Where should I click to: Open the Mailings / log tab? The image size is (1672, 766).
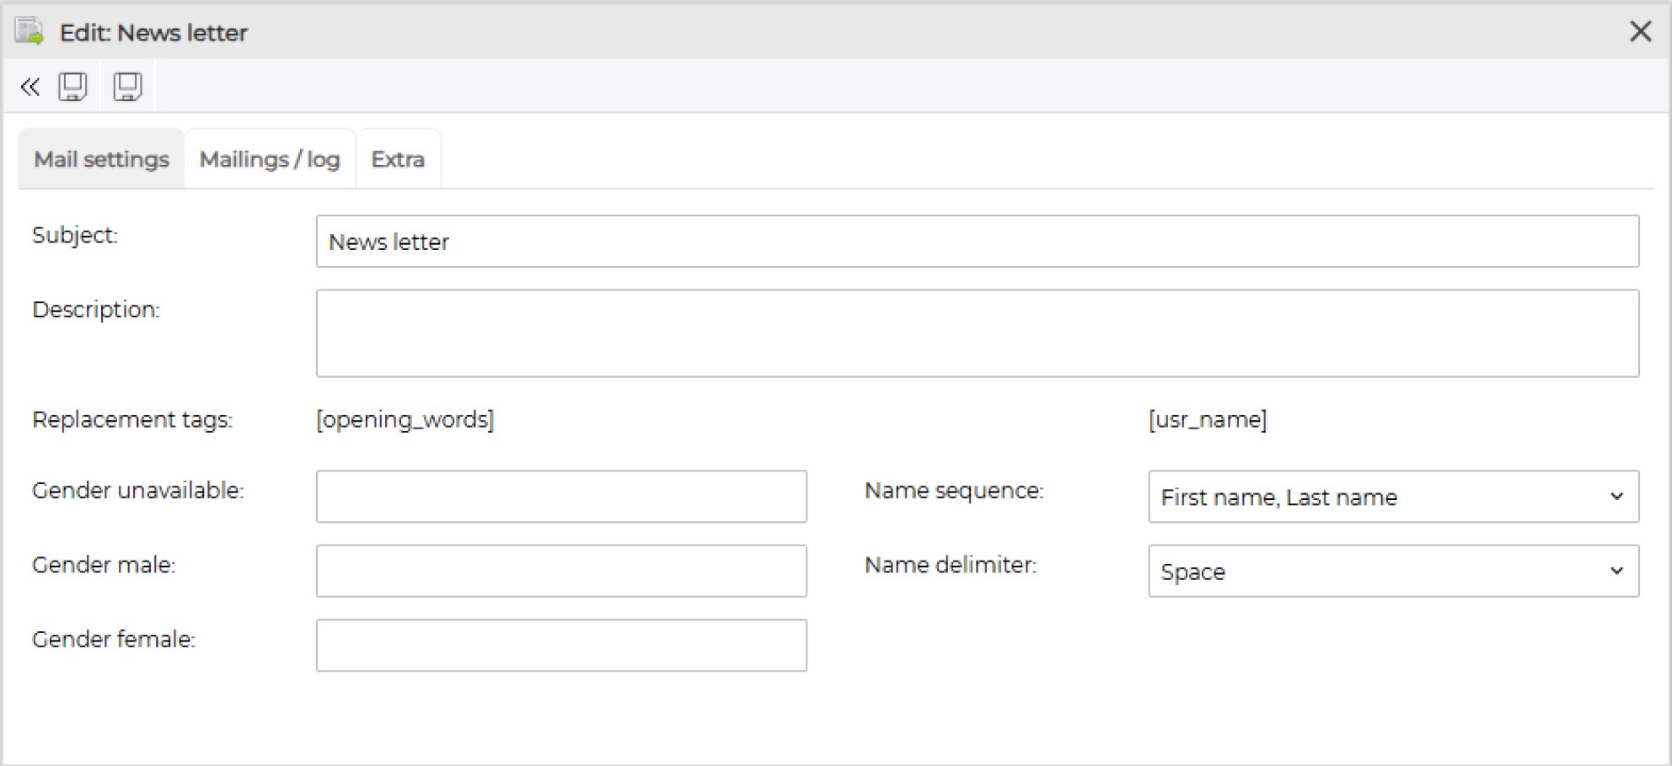pyautogui.click(x=270, y=159)
